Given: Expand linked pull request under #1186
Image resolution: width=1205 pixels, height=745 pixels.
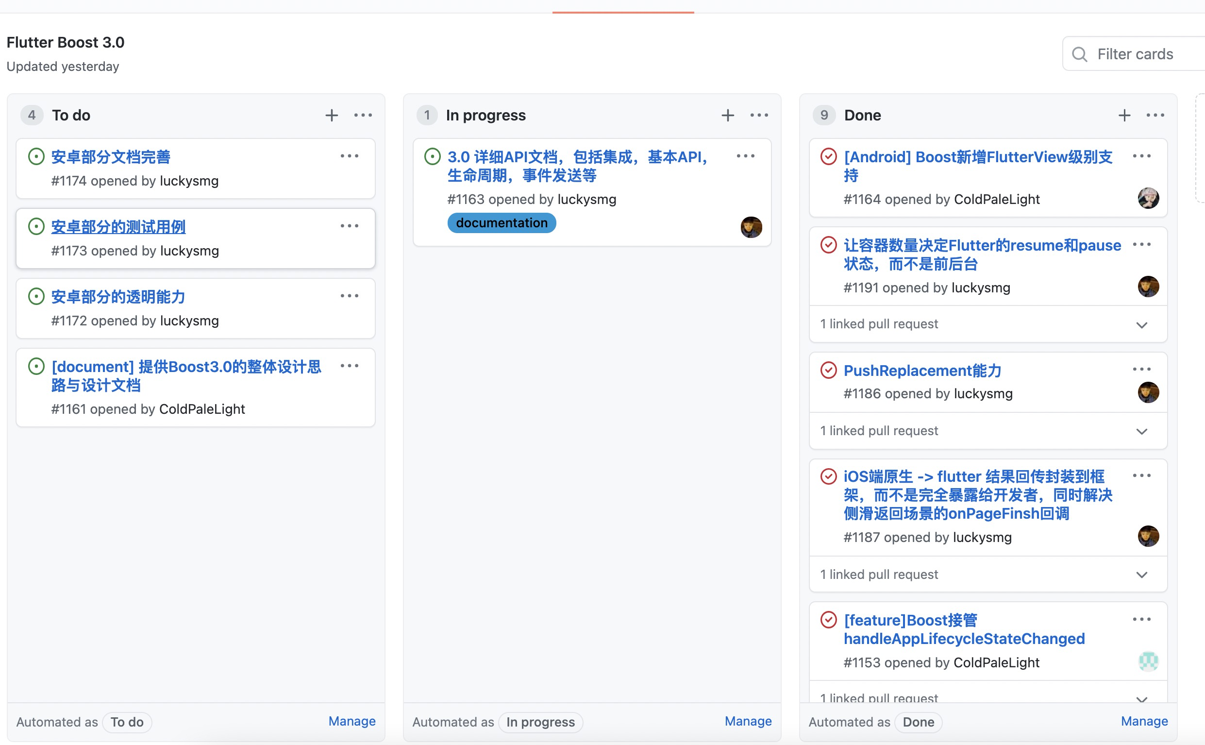Looking at the screenshot, I should pos(1141,431).
